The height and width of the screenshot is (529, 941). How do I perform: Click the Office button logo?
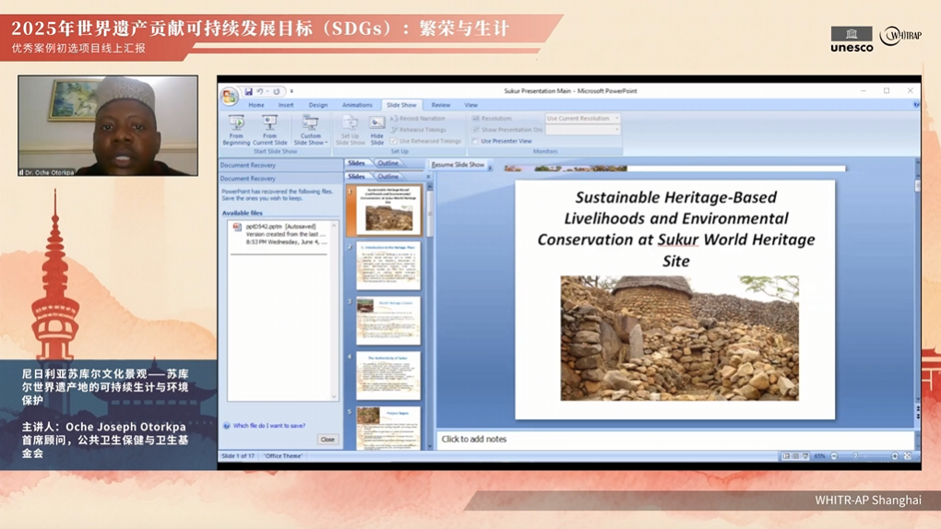(x=229, y=97)
